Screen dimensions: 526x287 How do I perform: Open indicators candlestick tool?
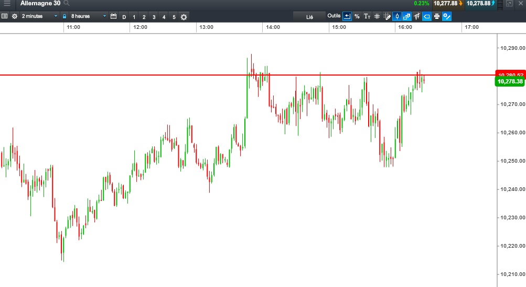tap(416, 16)
